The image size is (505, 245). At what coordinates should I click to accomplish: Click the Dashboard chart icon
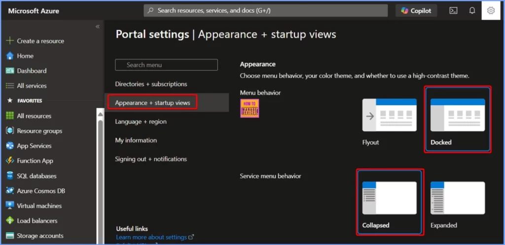pos(10,71)
